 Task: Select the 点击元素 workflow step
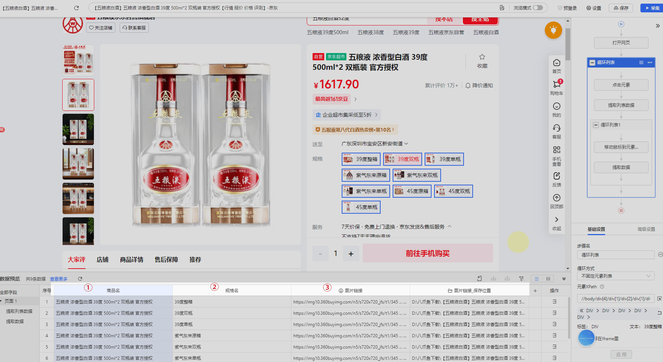click(621, 85)
